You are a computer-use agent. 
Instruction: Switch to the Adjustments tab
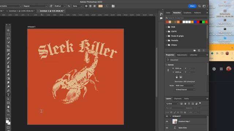pyautogui.click(x=182, y=55)
